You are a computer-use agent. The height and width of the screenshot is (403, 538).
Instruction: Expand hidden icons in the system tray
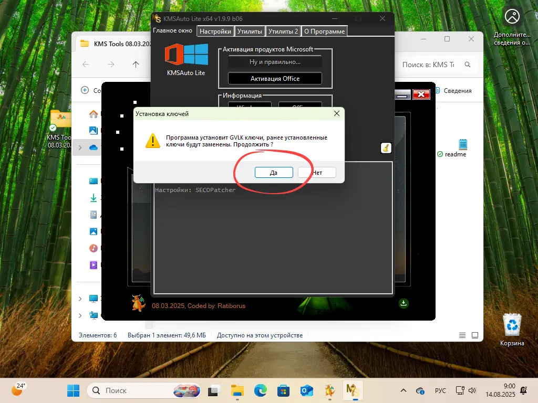[403, 390]
